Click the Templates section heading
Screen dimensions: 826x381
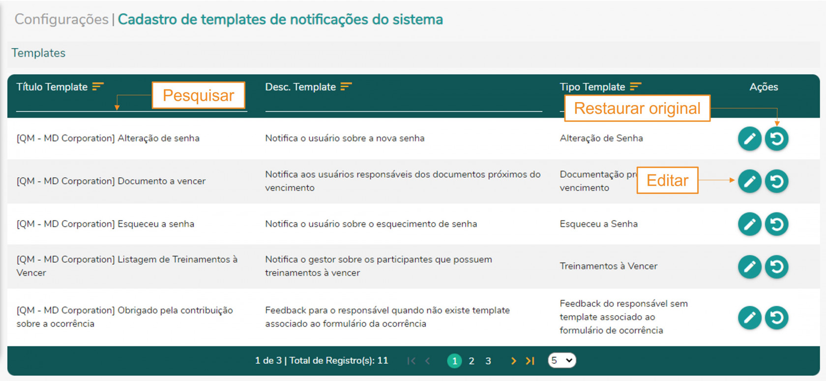coord(38,53)
